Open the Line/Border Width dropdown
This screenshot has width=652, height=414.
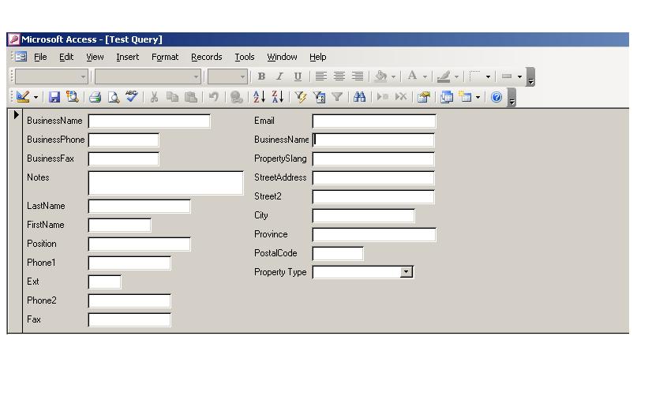point(488,76)
